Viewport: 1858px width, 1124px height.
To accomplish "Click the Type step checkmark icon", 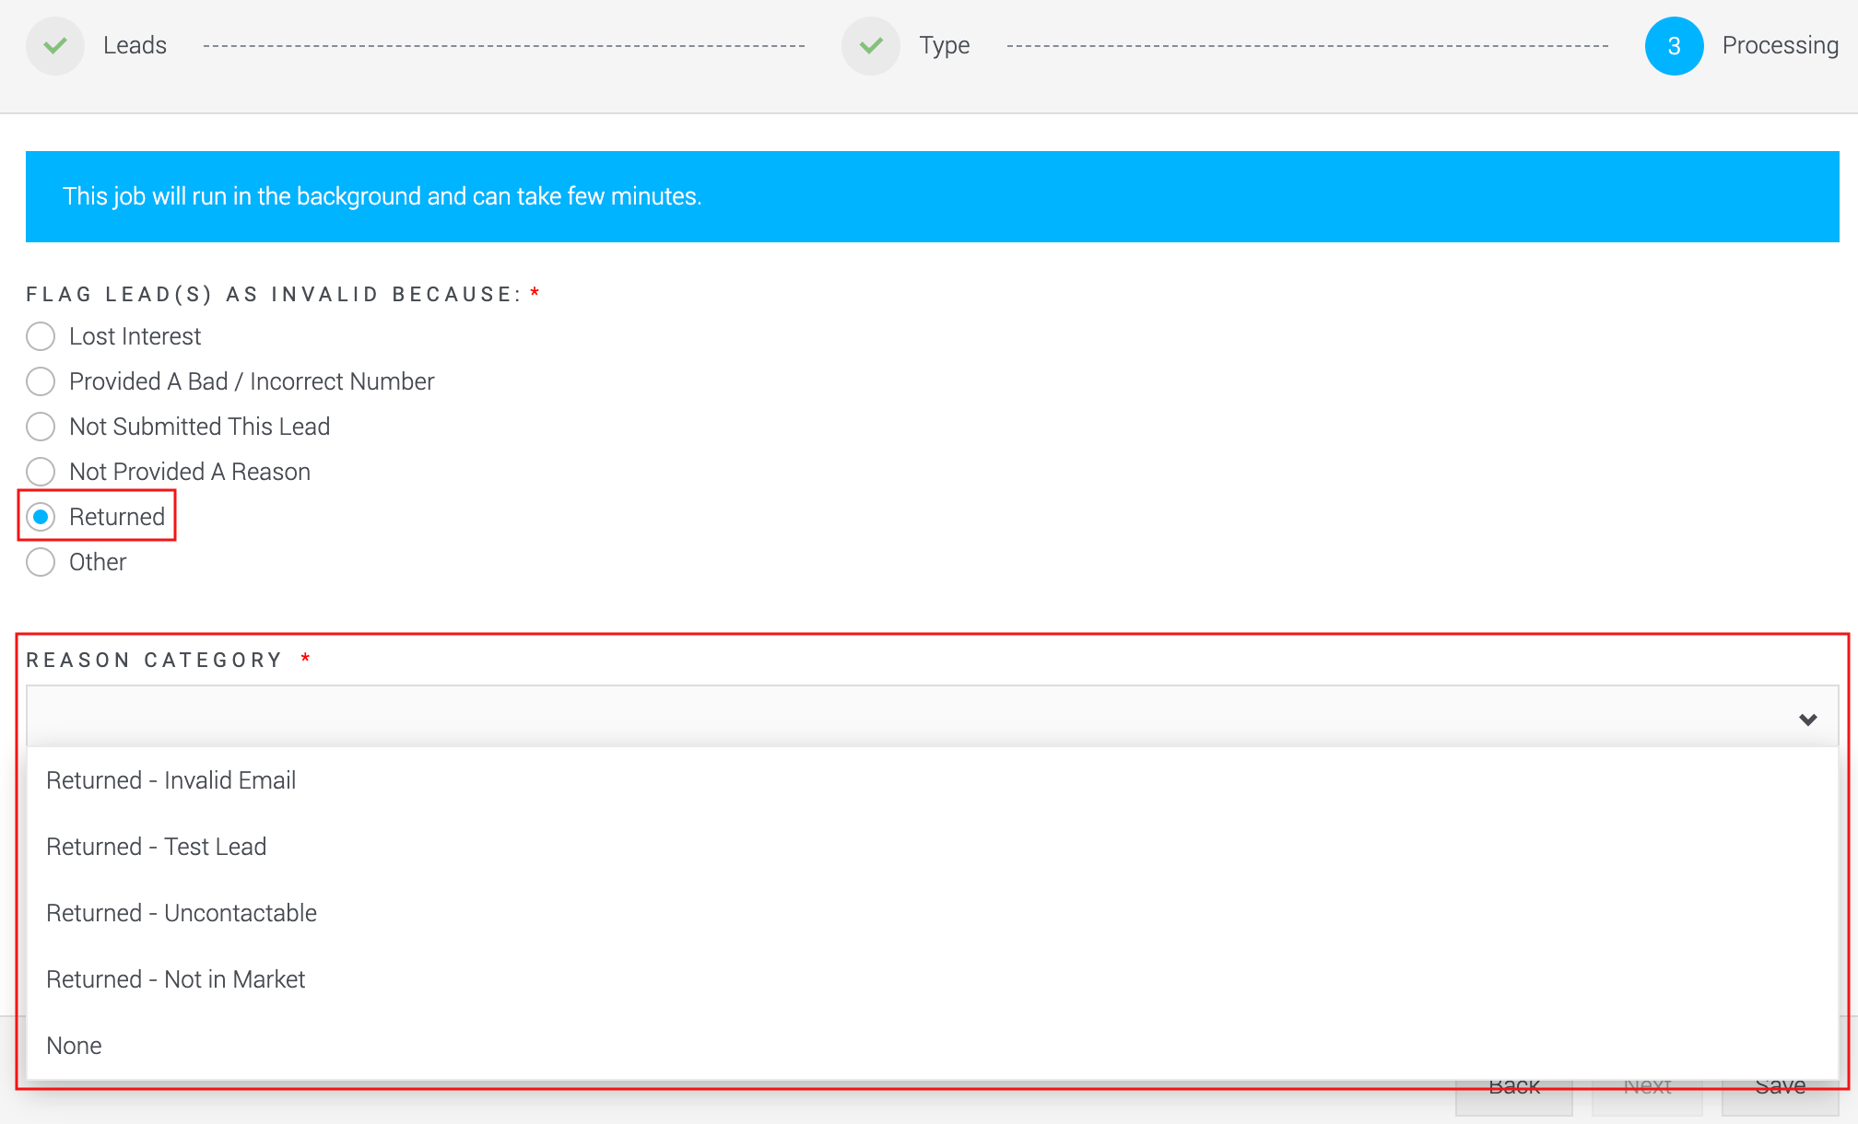I will (871, 46).
